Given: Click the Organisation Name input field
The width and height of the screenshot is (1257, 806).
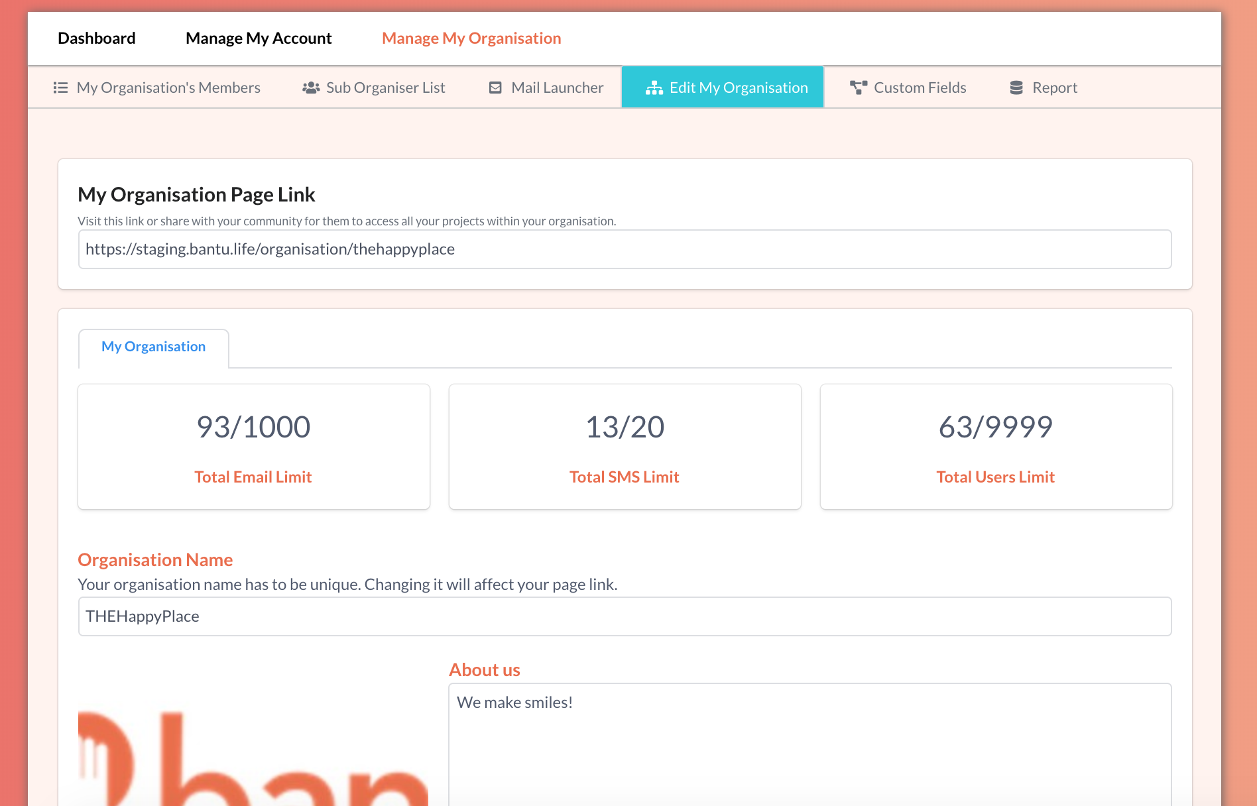Looking at the screenshot, I should pyautogui.click(x=625, y=616).
